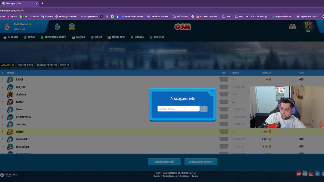Click bbahar's manager avatar
The width and height of the screenshot is (324, 182).
[10, 102]
